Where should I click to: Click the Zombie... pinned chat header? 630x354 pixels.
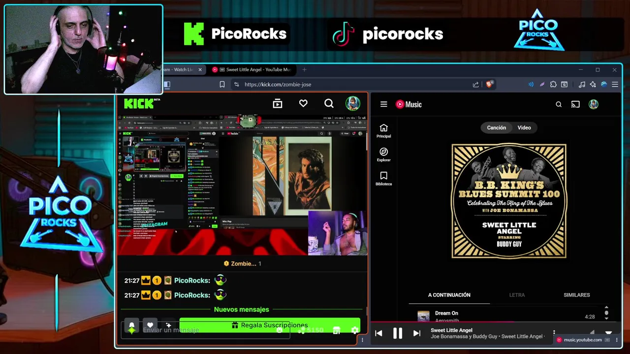coord(243,264)
